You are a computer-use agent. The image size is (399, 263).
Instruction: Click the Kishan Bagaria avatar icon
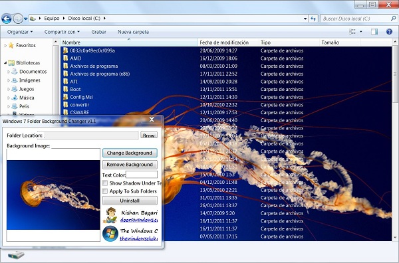pos(110,215)
